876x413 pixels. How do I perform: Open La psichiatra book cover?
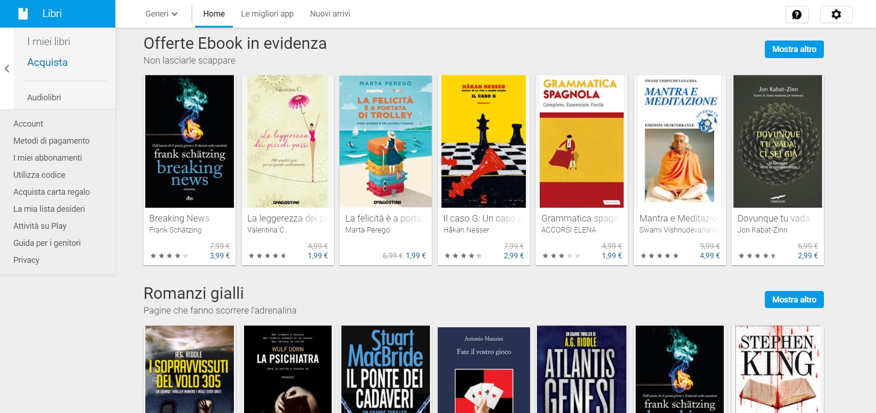(x=287, y=369)
